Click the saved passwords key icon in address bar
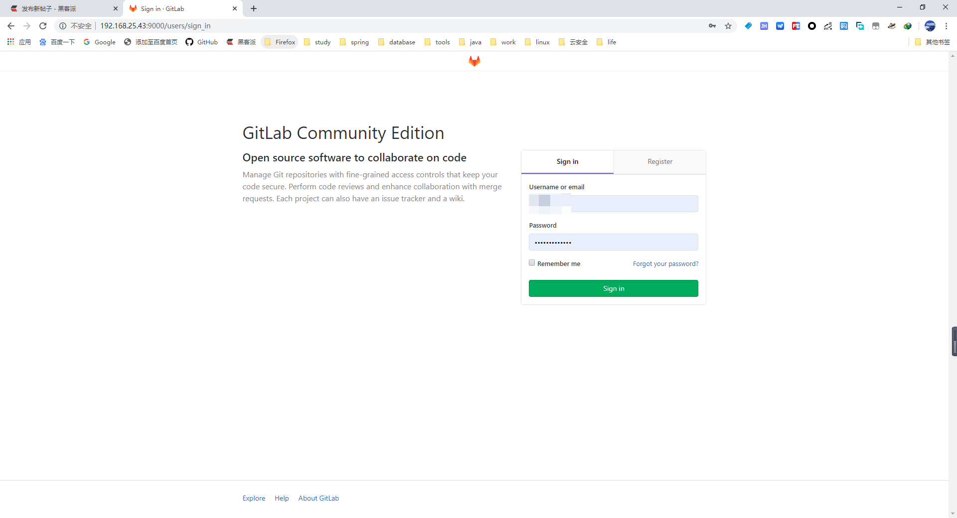 (x=712, y=26)
